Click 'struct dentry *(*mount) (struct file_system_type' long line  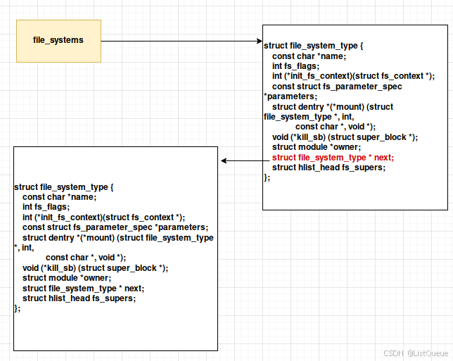tap(118, 238)
